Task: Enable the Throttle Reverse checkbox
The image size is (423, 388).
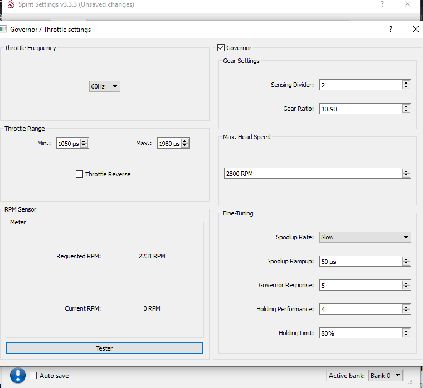Action: tap(79, 174)
